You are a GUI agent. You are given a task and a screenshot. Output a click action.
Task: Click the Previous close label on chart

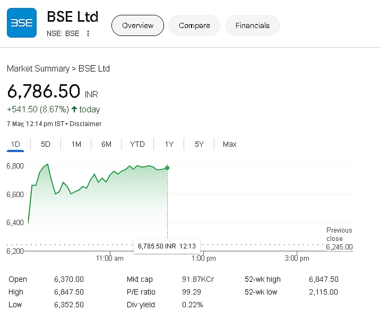(x=339, y=234)
